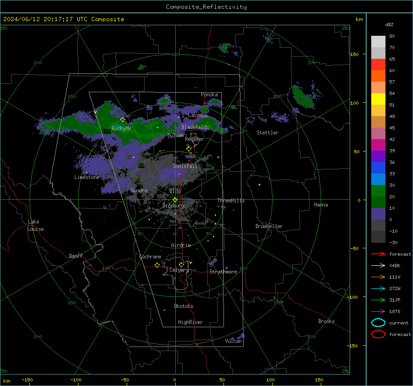This screenshot has height=386, width=413.
Task: Click the 'Vulcan' city label
Action: [x=233, y=341]
